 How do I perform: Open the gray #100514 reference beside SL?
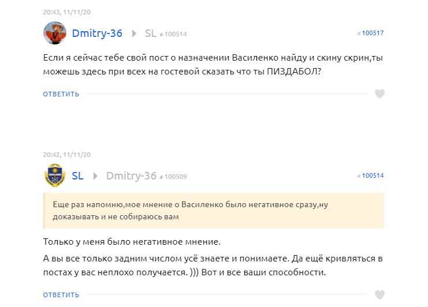(x=173, y=34)
